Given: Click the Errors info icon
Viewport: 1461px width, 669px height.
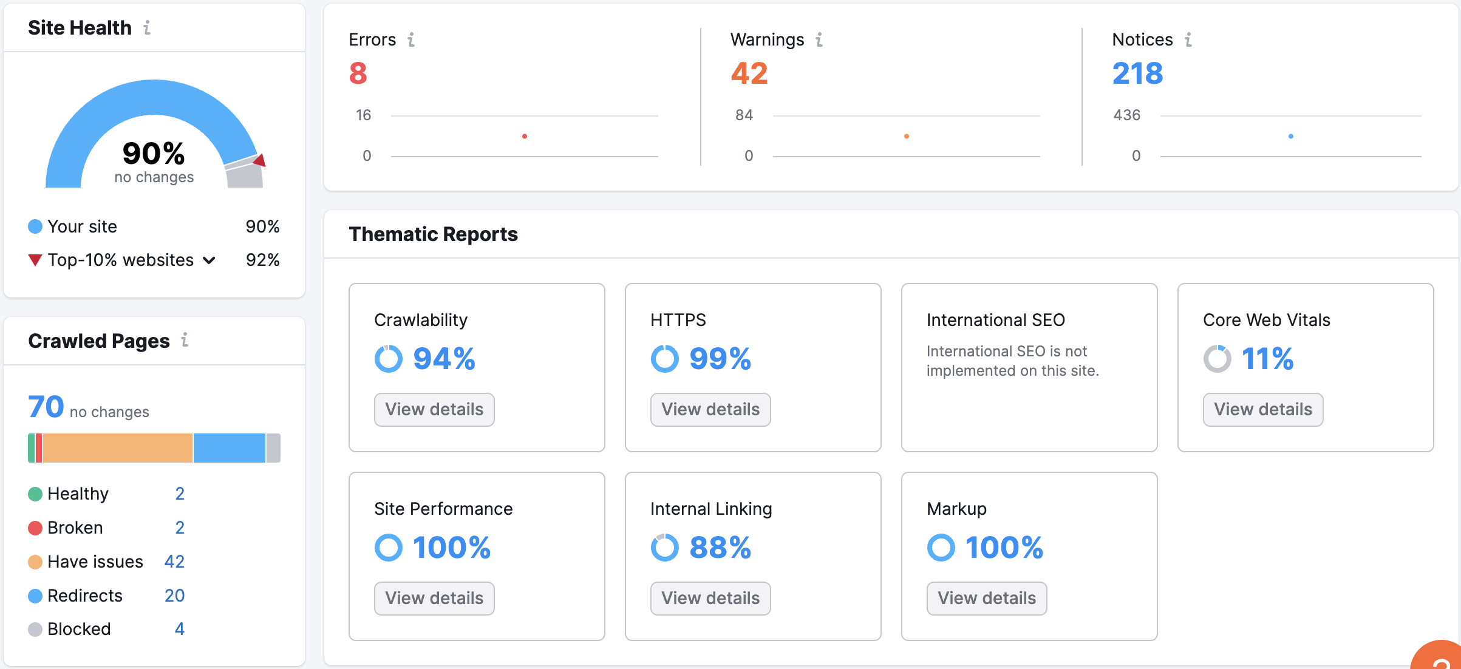Looking at the screenshot, I should tap(411, 39).
